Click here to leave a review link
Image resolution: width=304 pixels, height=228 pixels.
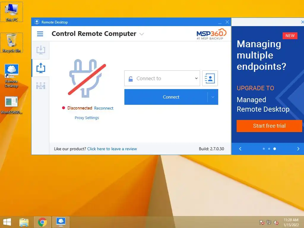[x=112, y=149]
